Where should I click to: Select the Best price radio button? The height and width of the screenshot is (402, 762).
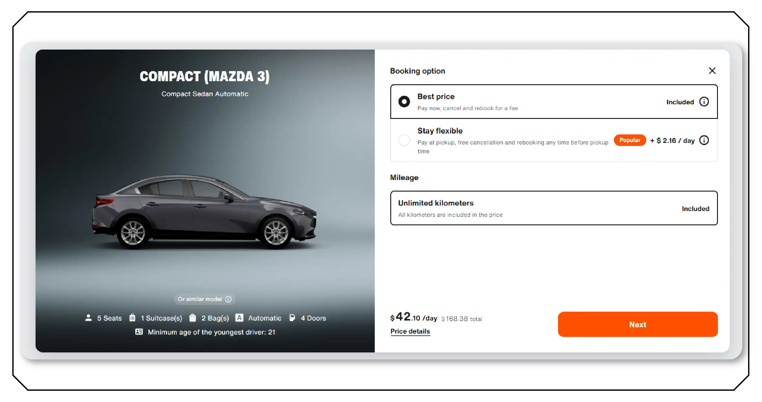[404, 102]
